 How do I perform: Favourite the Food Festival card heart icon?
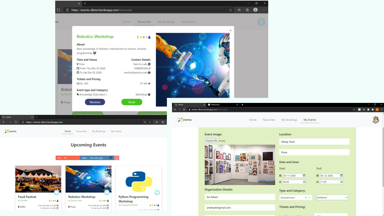[x=56, y=193]
